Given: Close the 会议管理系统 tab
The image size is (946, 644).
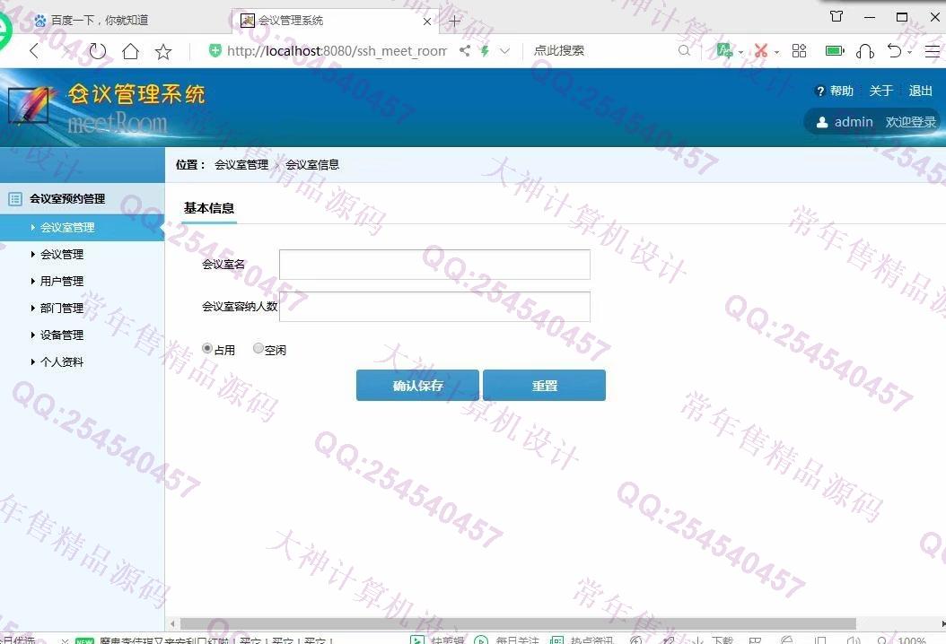Looking at the screenshot, I should [x=427, y=22].
